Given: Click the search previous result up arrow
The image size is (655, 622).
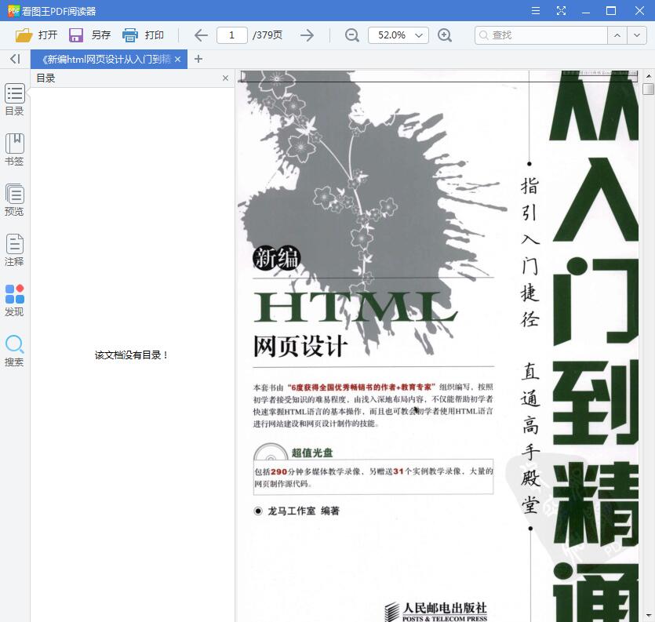Looking at the screenshot, I should click(x=618, y=35).
